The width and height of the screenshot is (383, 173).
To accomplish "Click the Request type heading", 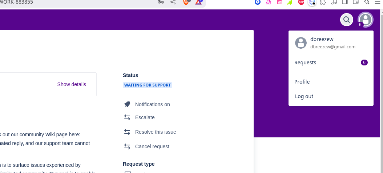I will (139, 164).
